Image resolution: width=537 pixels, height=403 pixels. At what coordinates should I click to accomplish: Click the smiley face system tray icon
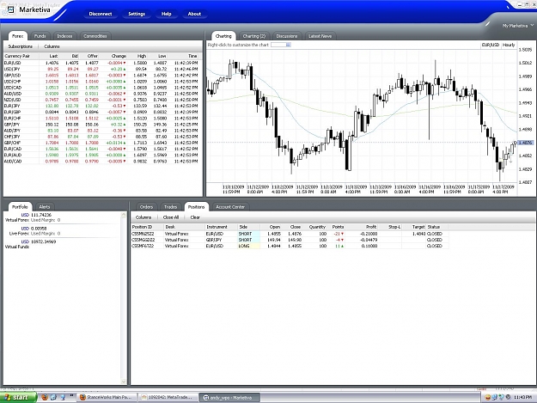pos(488,397)
